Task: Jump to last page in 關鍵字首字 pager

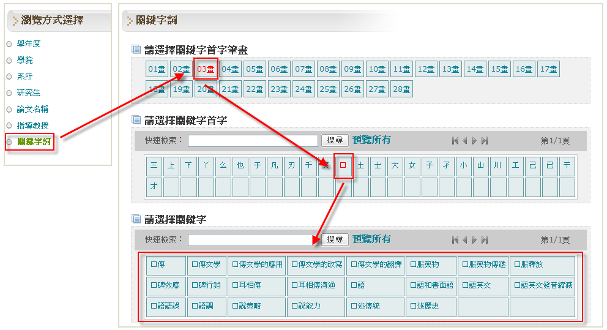Action: point(484,141)
